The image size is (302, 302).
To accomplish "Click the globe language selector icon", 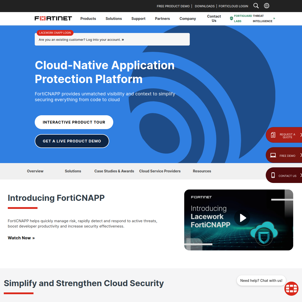I will [x=267, y=6].
